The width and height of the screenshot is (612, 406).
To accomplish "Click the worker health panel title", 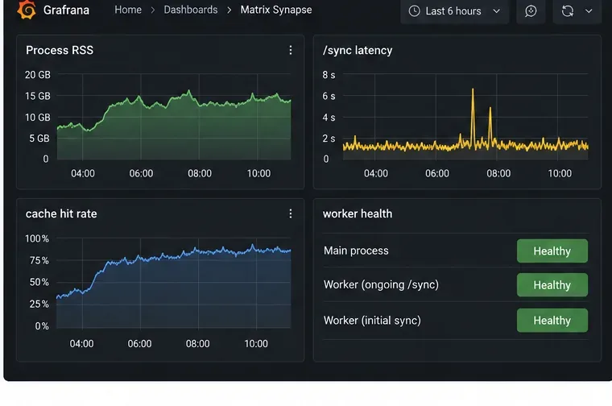I will coord(357,213).
